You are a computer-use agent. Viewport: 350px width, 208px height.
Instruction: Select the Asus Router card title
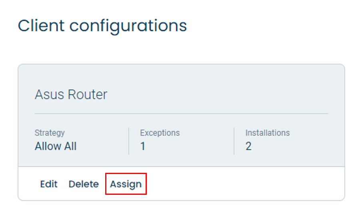pyautogui.click(x=71, y=94)
